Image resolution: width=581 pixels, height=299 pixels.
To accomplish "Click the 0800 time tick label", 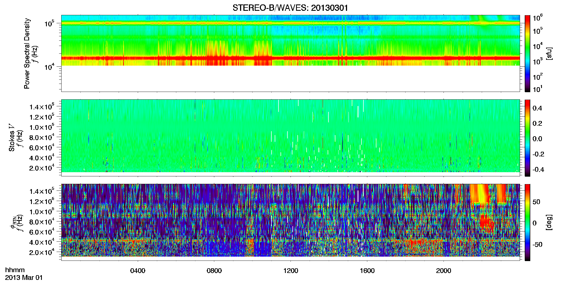I will point(214,271).
